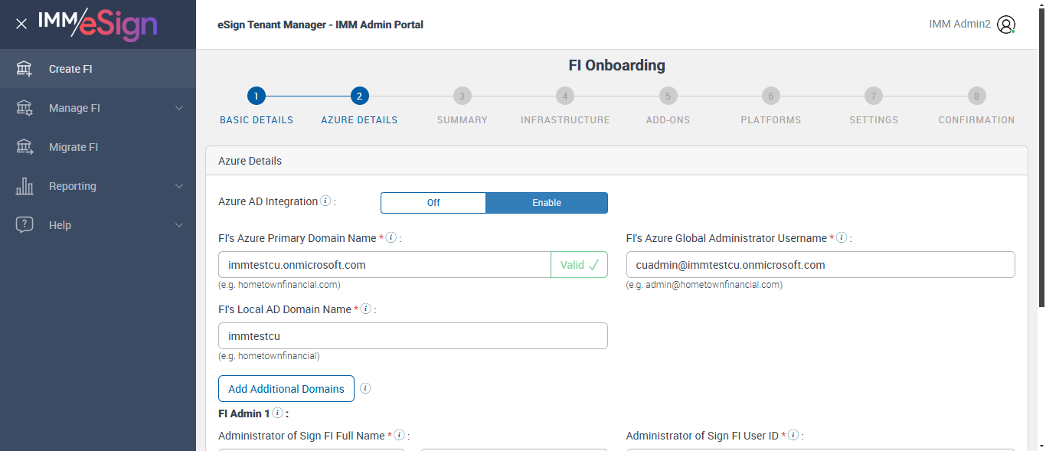Click the IMM eSign logo
This screenshot has width=1046, height=451.
(x=98, y=24)
